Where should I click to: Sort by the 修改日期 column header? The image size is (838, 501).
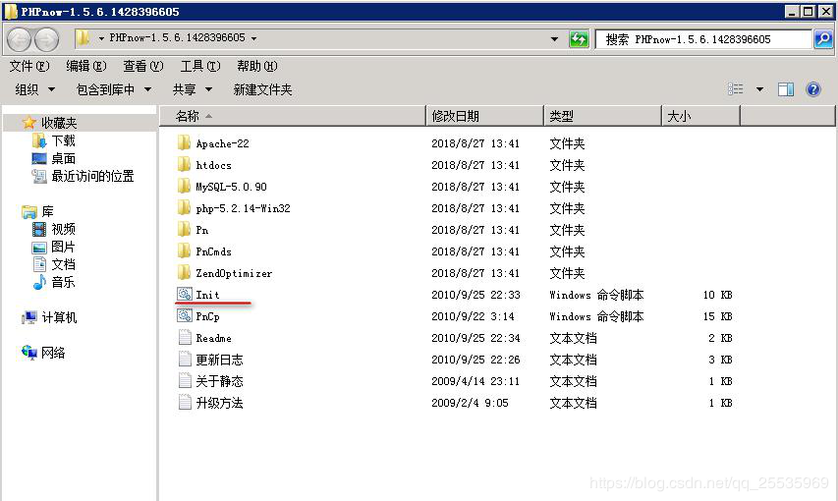(x=484, y=116)
